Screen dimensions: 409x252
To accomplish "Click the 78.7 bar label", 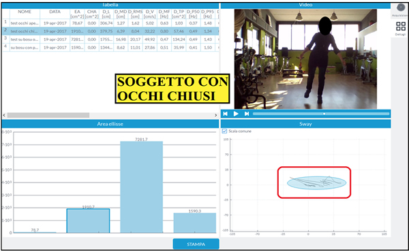I will (x=35, y=230).
